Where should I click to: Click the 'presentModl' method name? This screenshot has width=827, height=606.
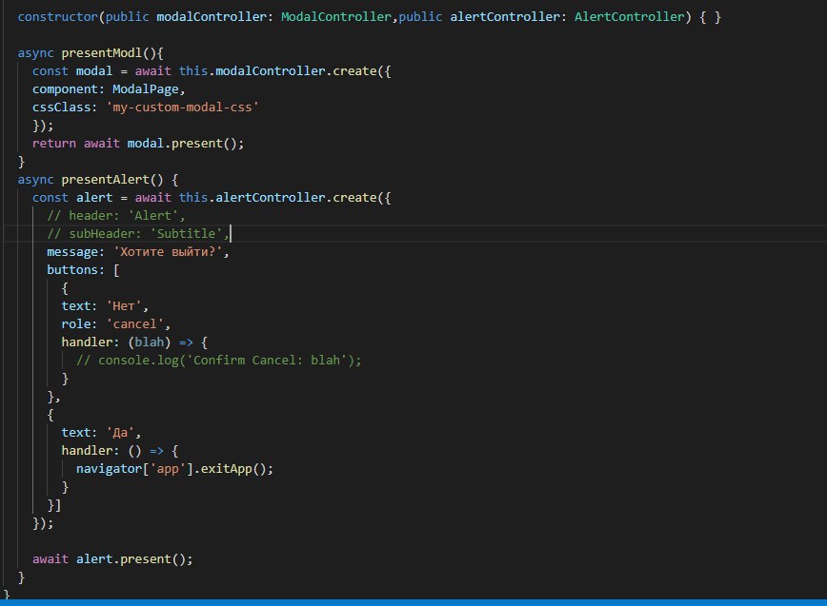[x=102, y=53]
